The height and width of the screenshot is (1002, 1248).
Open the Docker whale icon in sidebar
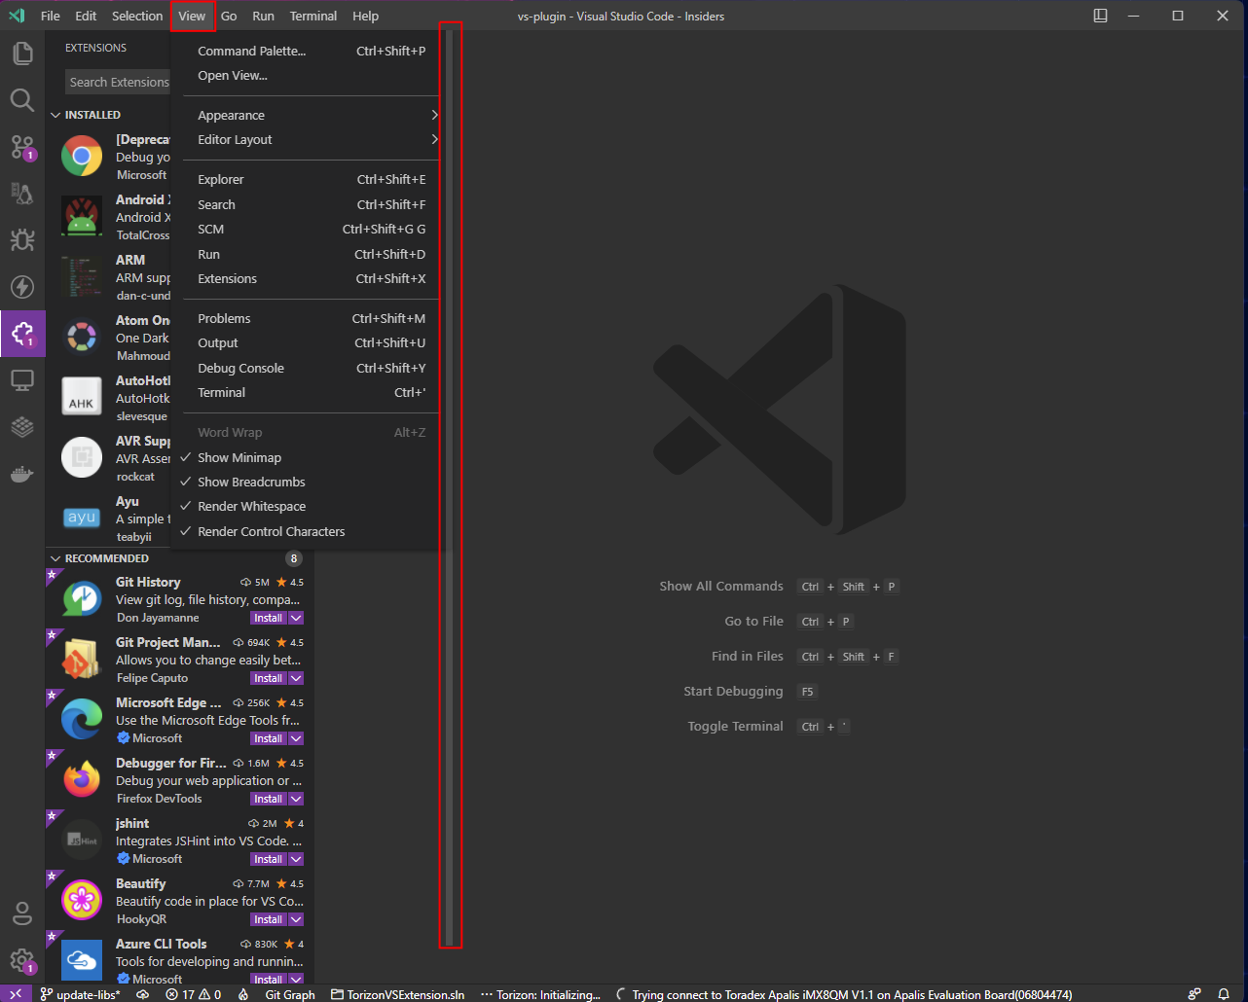tap(22, 474)
